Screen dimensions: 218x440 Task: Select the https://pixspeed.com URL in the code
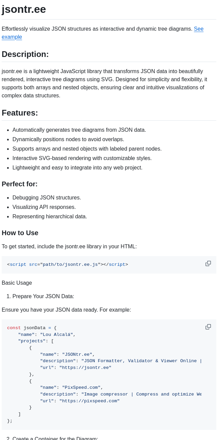coord(89,401)
